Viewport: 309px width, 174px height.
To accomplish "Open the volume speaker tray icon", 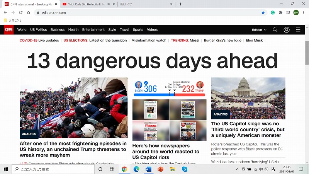I will (x=261, y=169).
